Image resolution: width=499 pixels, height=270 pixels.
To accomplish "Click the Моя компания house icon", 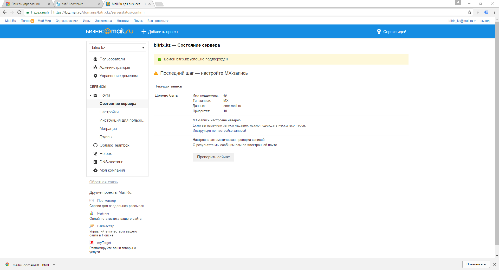I will coord(95,170).
